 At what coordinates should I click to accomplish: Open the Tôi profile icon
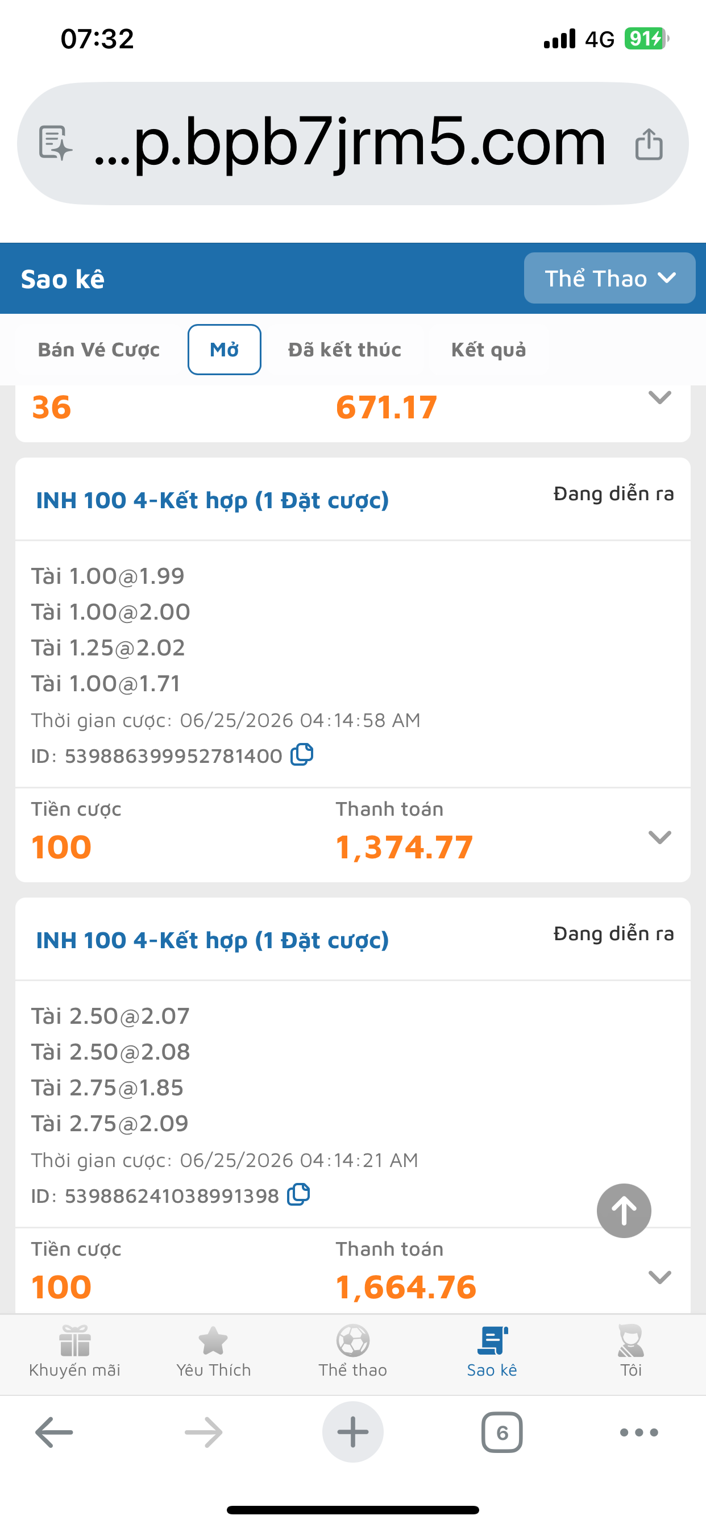click(630, 1351)
